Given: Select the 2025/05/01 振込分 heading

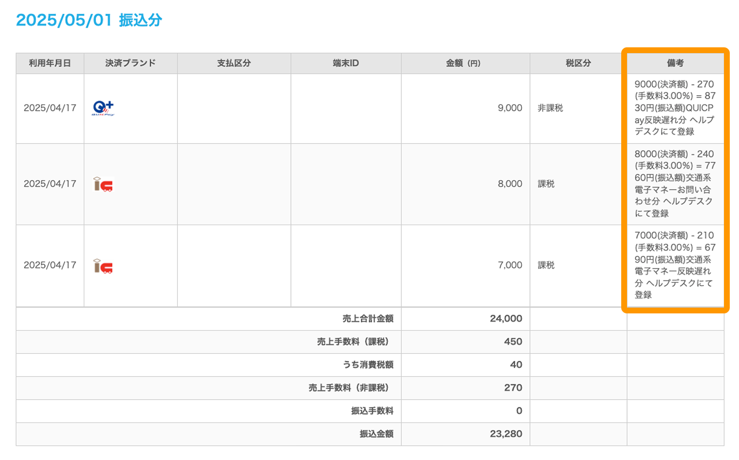Looking at the screenshot, I should pos(89,20).
